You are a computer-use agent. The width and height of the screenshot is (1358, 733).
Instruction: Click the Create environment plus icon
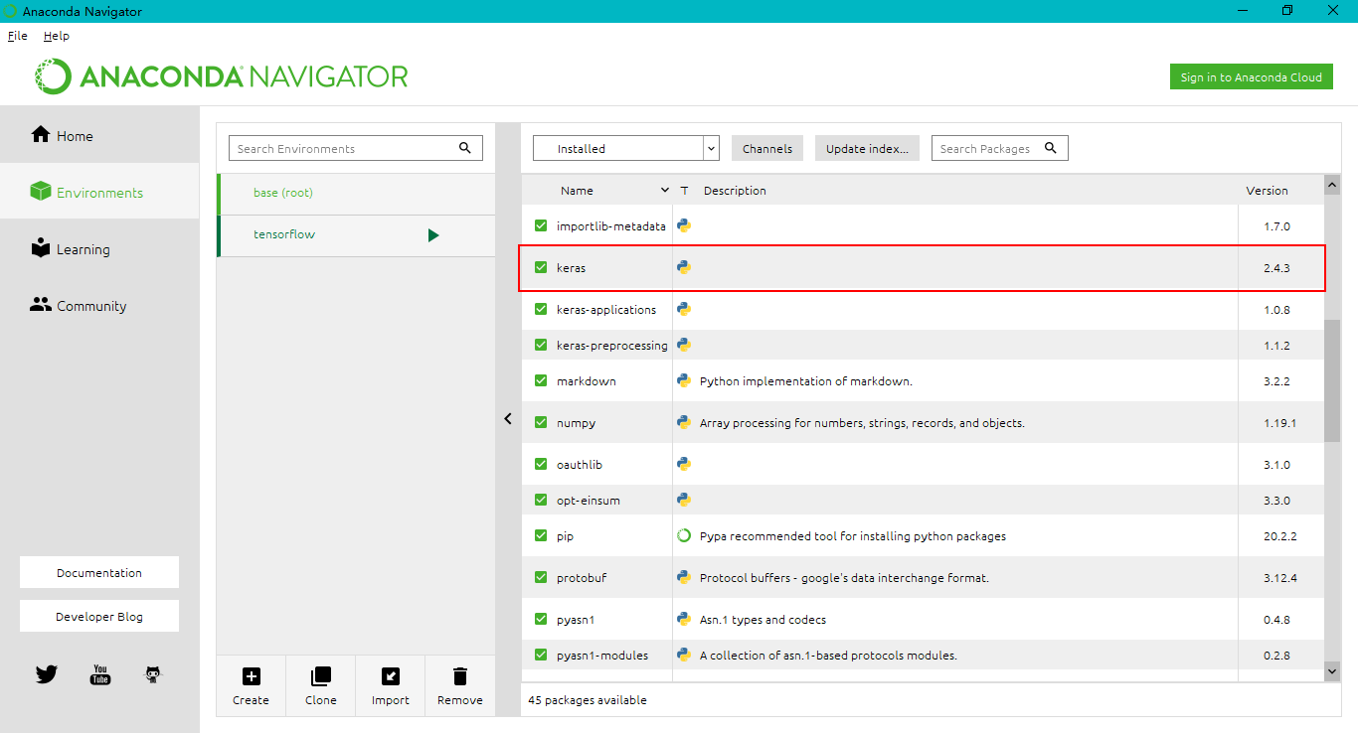tap(251, 676)
